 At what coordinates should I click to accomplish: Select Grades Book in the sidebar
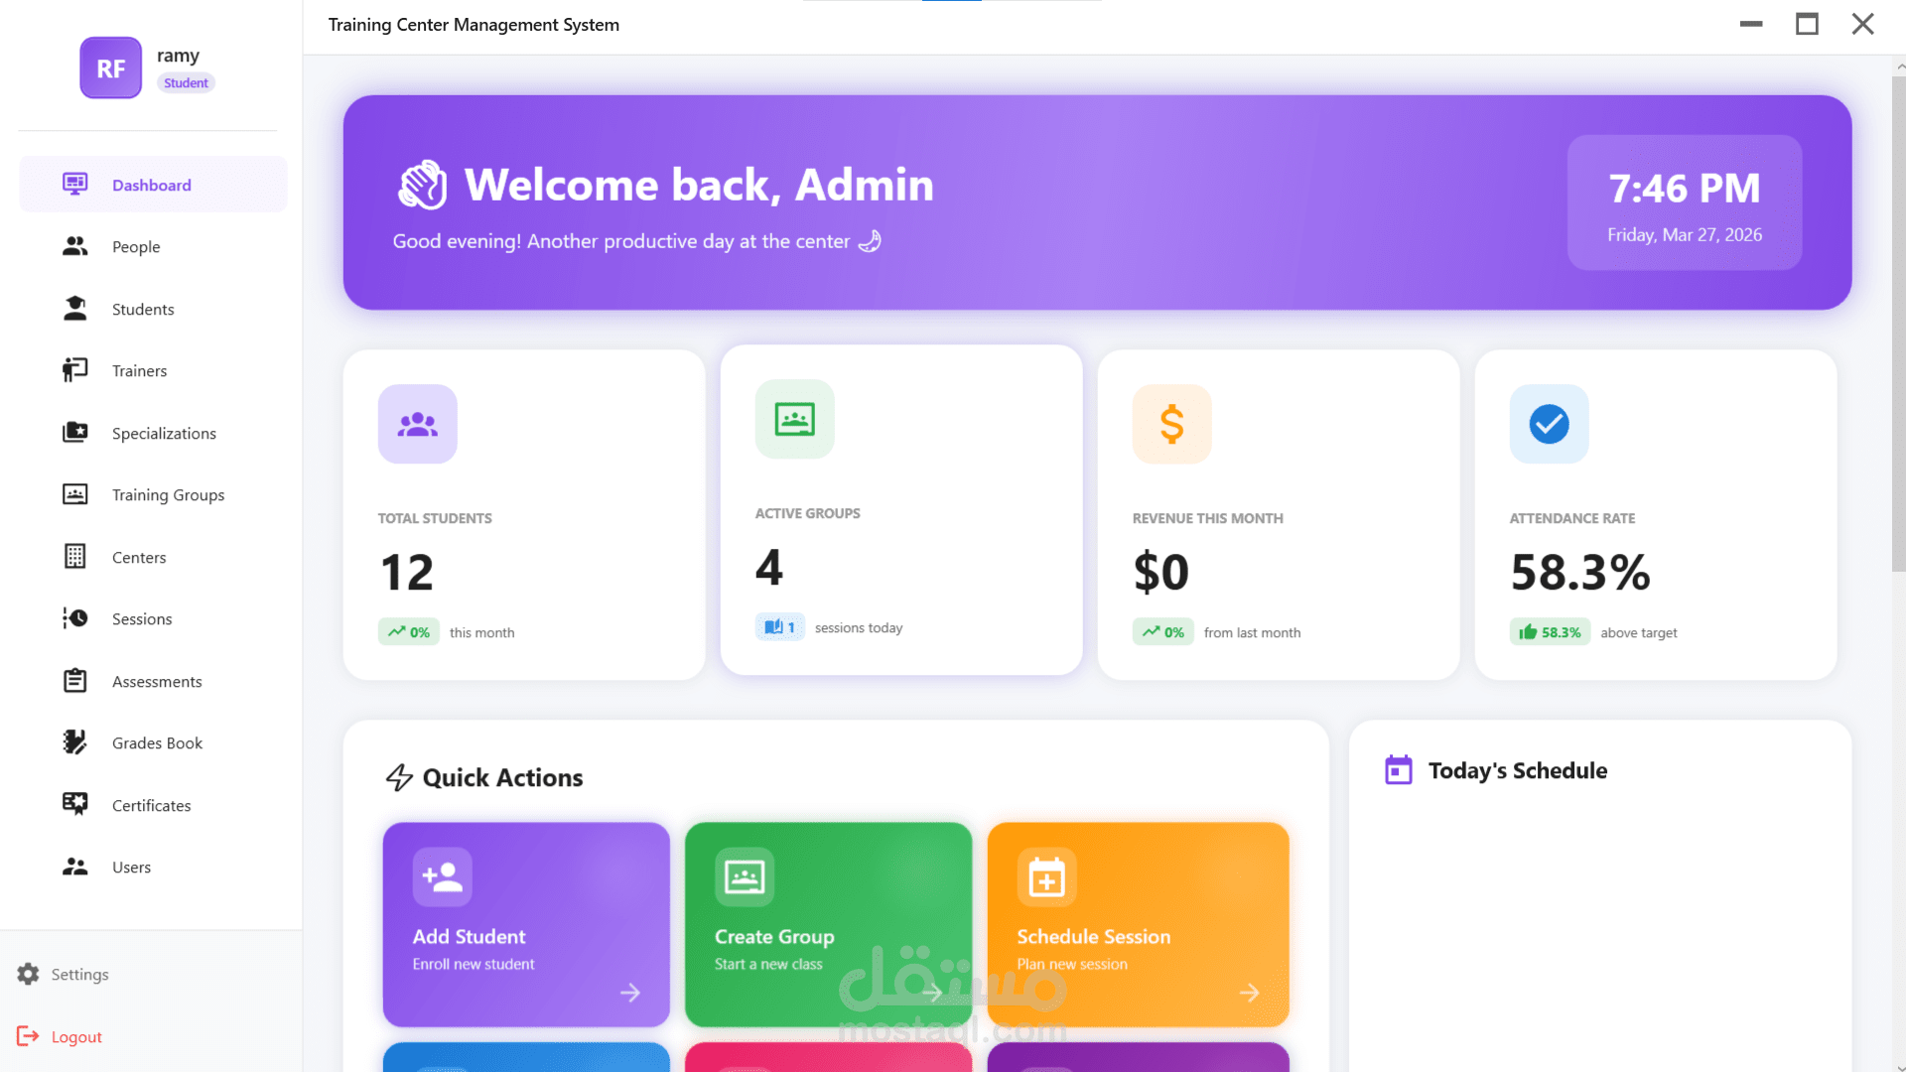(154, 742)
